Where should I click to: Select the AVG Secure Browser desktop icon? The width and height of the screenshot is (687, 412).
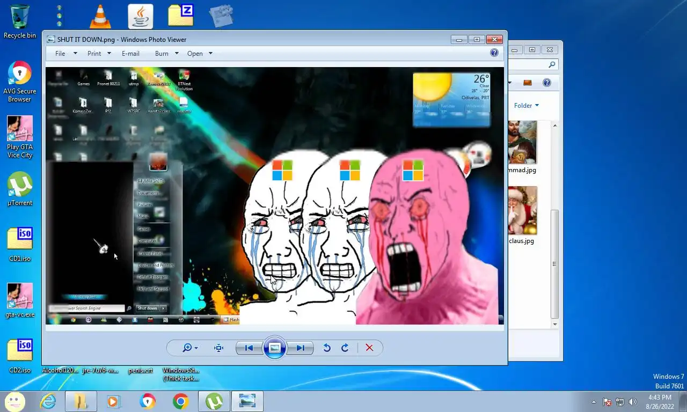click(x=20, y=82)
